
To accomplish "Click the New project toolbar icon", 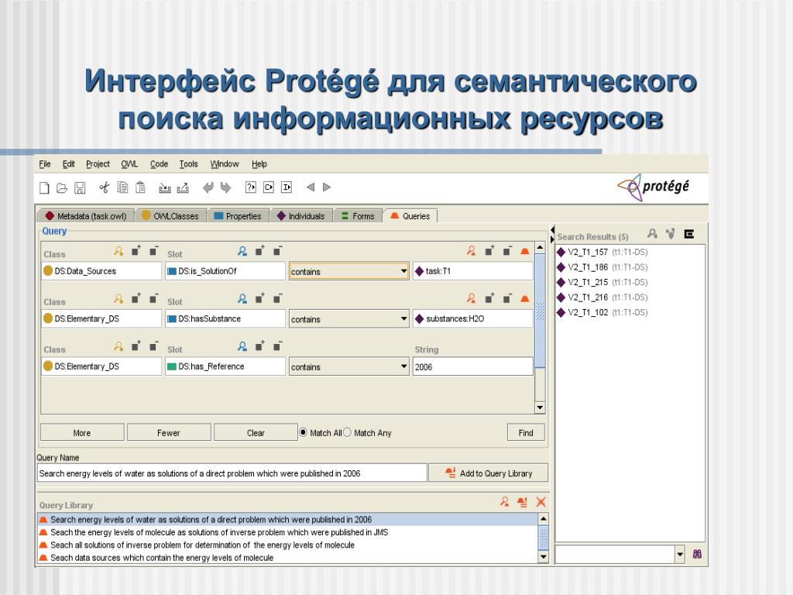I will click(x=44, y=187).
